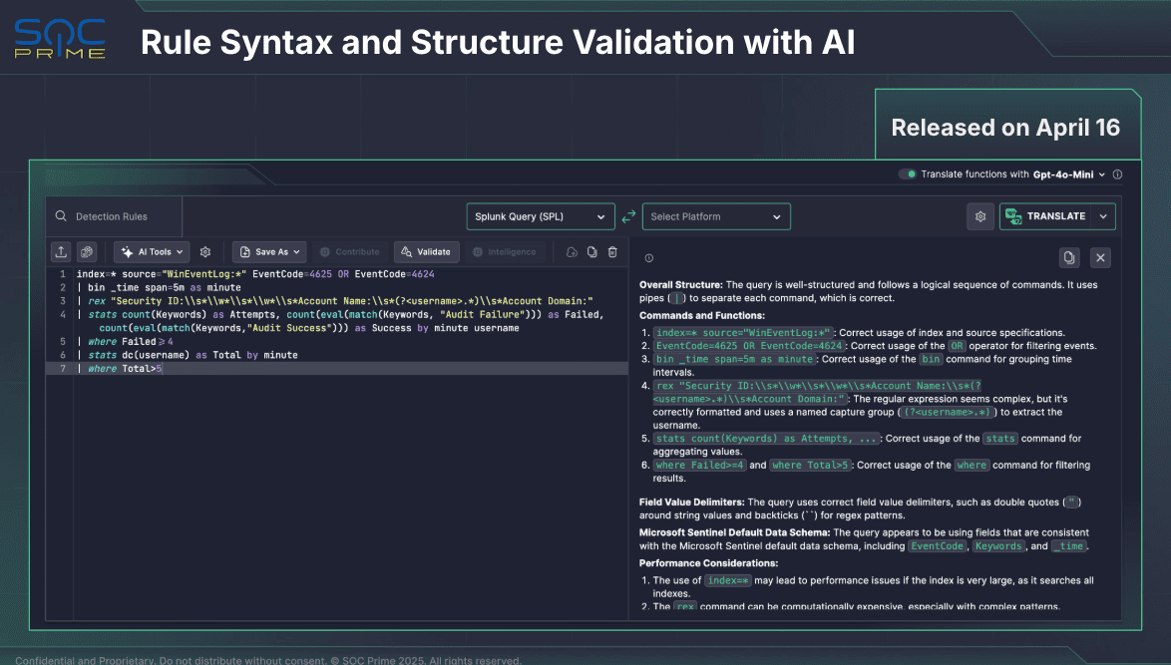The width and height of the screenshot is (1171, 665).
Task: Click the TRANSLATE button
Action: click(1046, 216)
